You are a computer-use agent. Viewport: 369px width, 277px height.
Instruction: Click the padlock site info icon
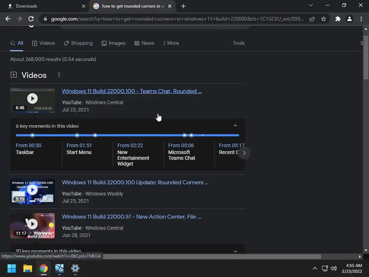pos(45,19)
